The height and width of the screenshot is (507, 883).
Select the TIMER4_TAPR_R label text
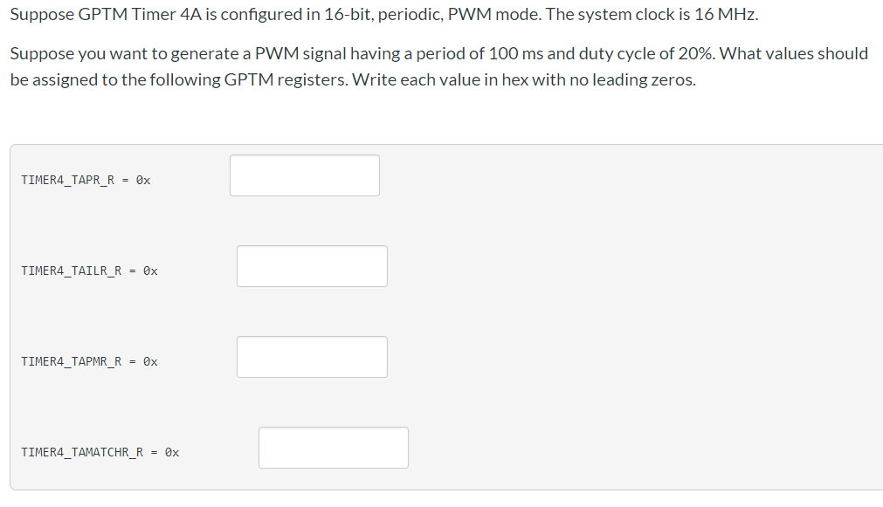[68, 180]
